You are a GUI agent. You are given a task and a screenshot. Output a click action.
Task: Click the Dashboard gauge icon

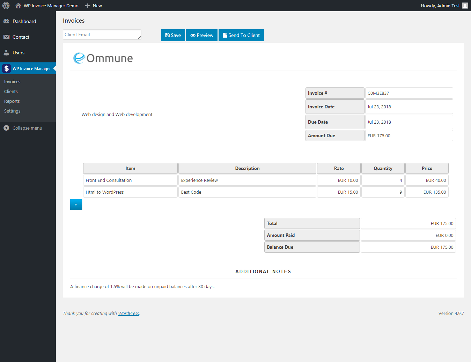tap(6, 21)
